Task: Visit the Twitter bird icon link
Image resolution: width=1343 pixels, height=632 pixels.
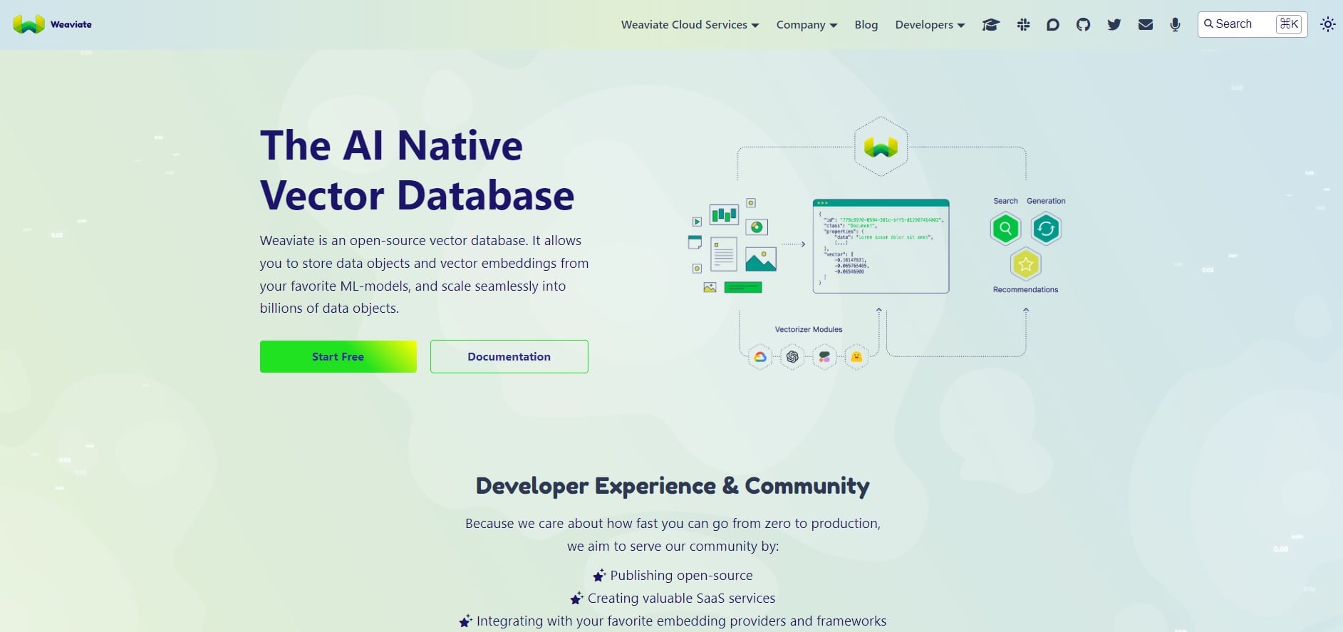Action: 1114,25
